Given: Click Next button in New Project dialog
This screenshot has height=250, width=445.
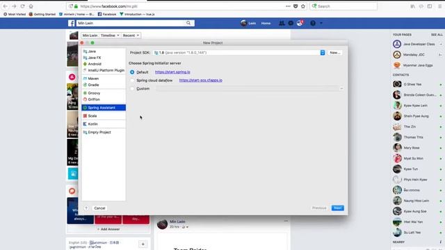Looking at the screenshot, I should (x=338, y=208).
